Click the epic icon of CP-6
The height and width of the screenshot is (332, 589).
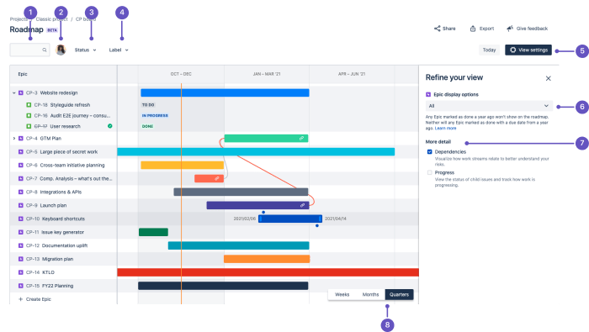coord(21,165)
